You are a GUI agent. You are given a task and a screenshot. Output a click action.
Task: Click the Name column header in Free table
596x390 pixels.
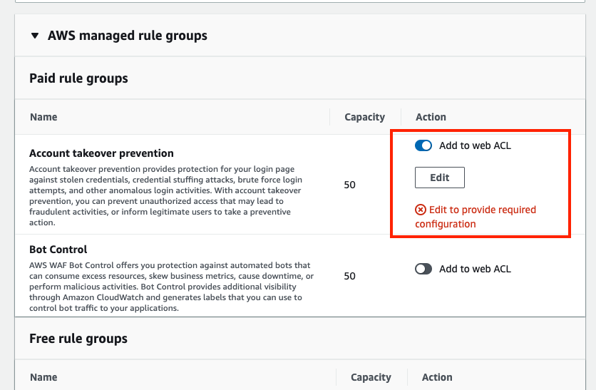43,377
